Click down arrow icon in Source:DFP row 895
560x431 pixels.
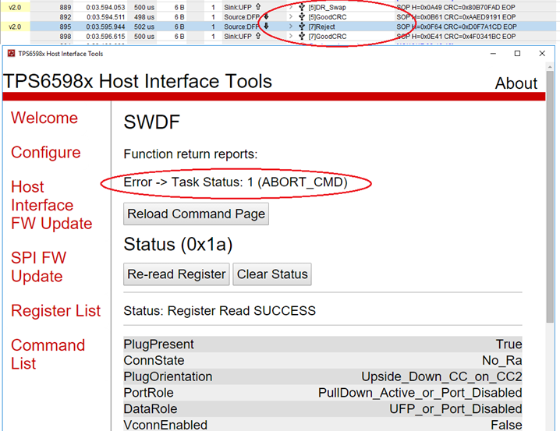267,26
